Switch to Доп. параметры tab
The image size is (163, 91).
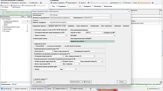(x=106, y=26)
